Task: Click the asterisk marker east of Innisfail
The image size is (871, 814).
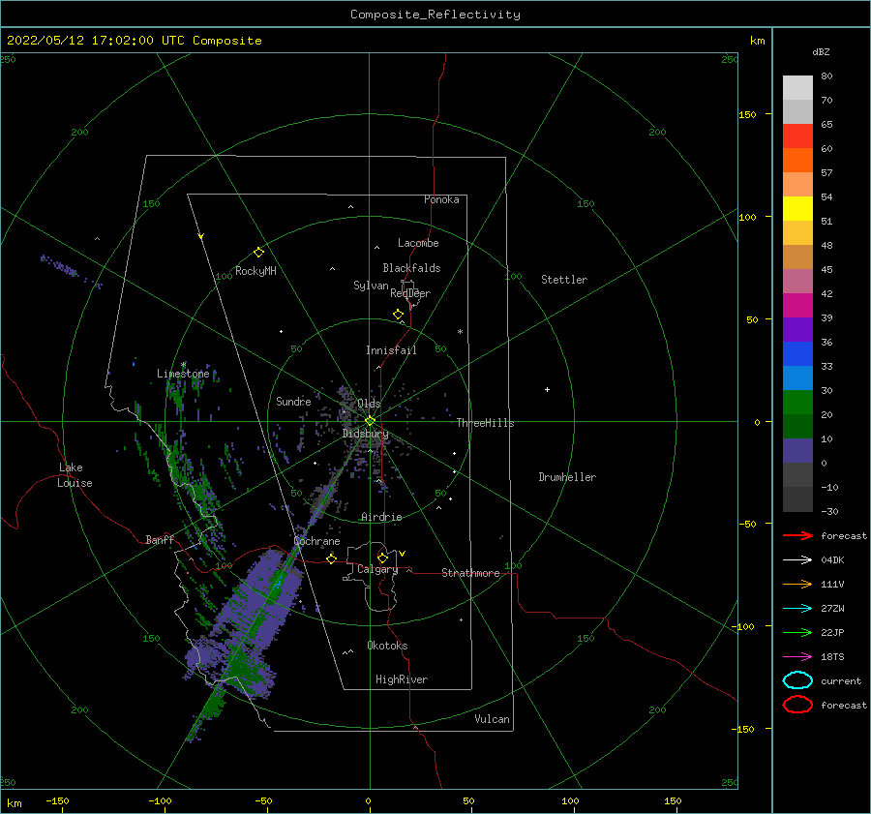Action: click(x=460, y=332)
